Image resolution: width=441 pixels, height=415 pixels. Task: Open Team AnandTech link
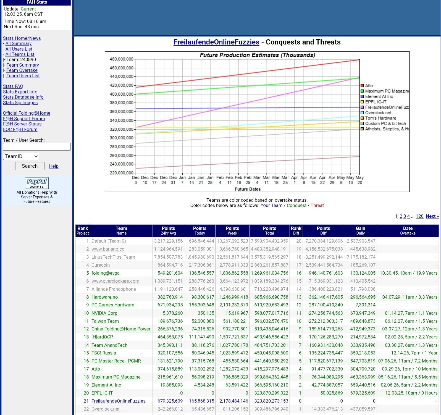pos(109,345)
